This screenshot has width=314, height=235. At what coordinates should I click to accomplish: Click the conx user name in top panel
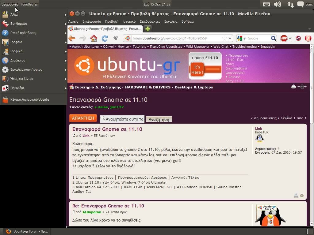(x=309, y=4)
